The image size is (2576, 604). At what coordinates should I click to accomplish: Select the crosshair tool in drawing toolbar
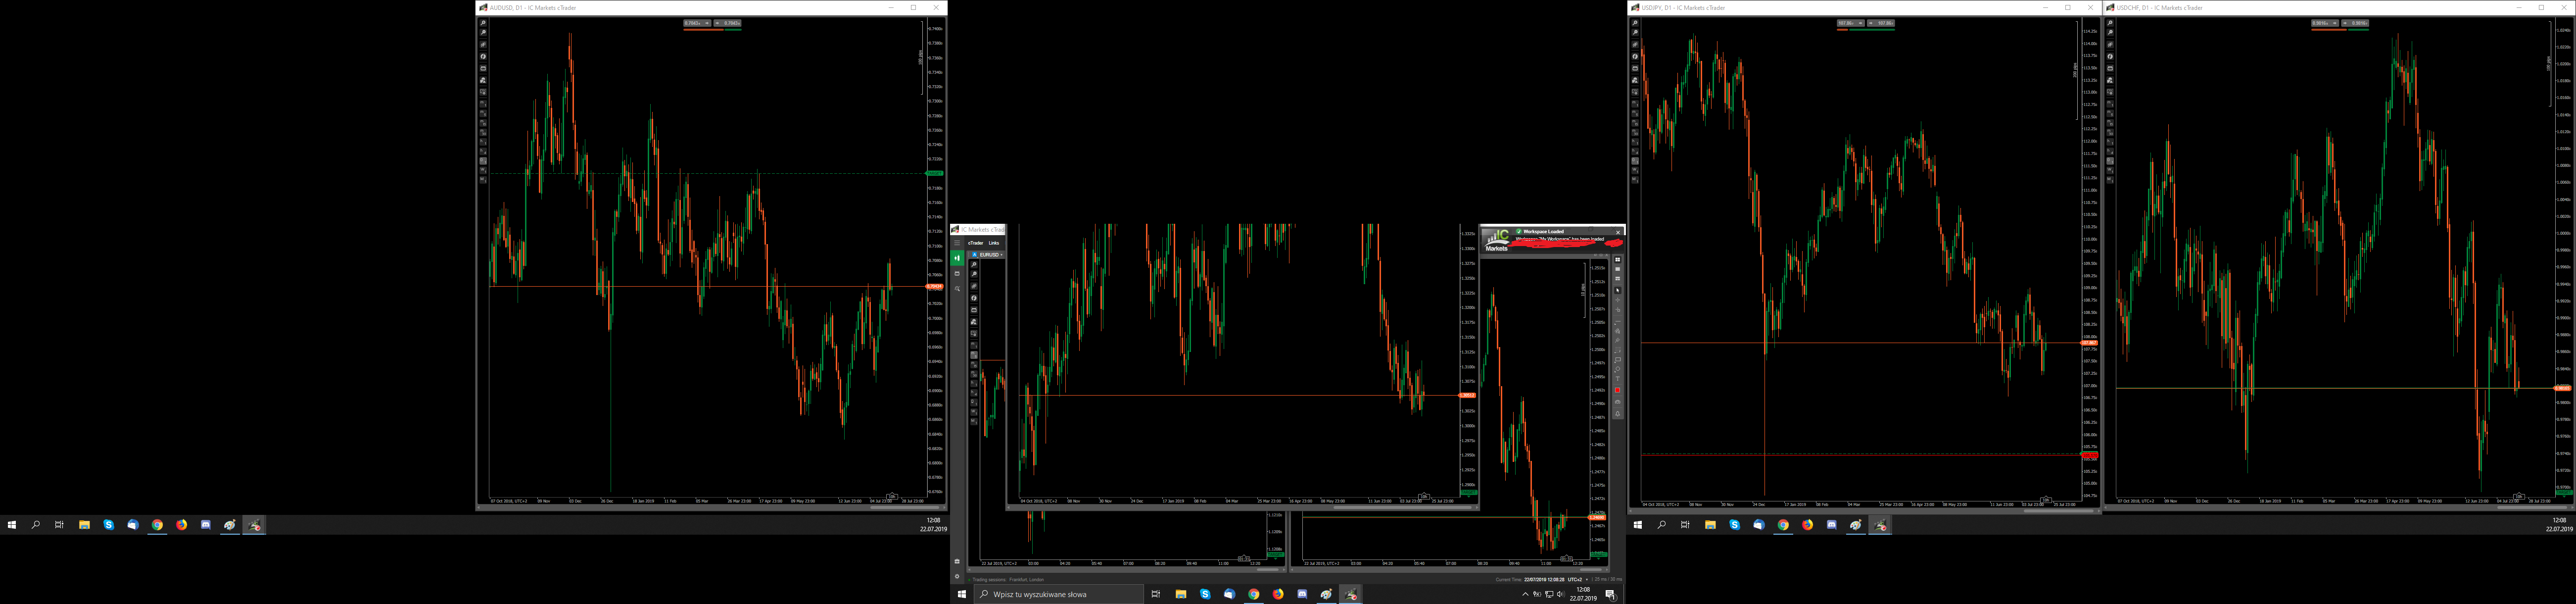coord(1618,300)
